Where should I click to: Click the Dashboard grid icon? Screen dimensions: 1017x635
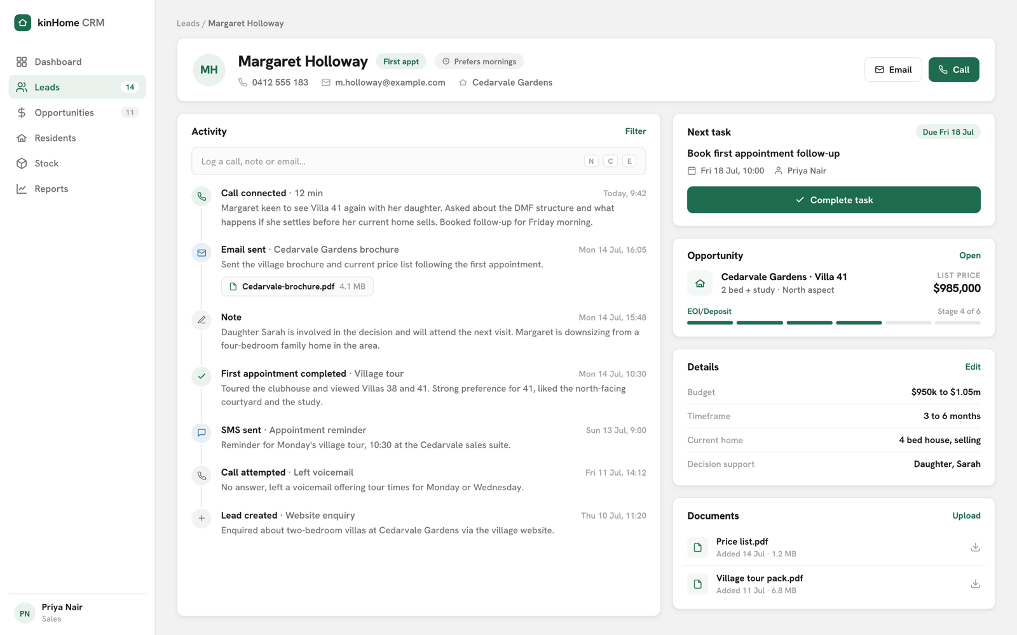pos(22,62)
